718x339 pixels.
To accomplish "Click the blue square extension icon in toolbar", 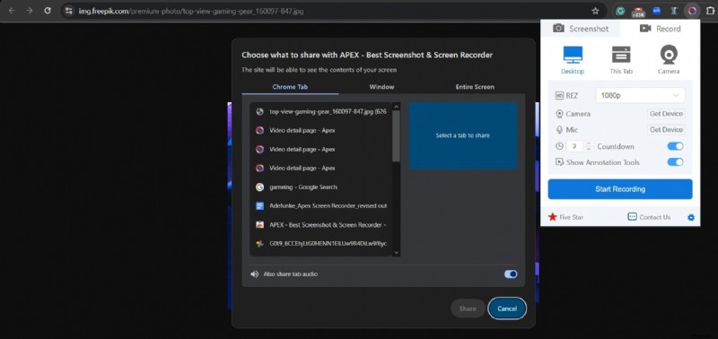I will 656,11.
